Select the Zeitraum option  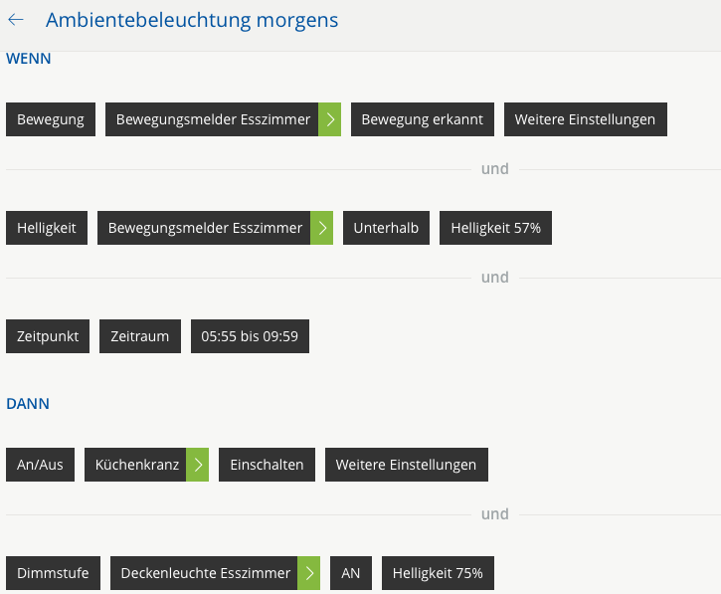(140, 336)
